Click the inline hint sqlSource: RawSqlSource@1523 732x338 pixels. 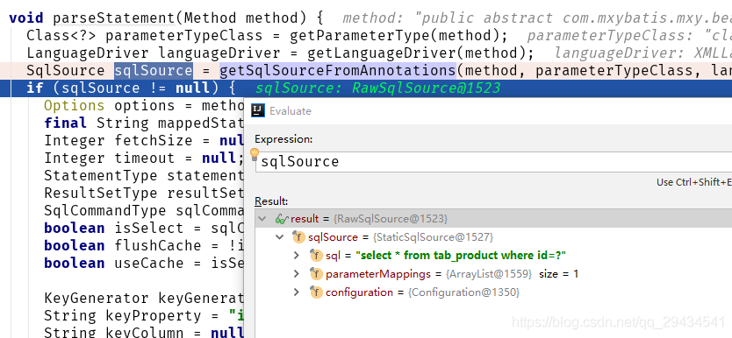tap(378, 88)
